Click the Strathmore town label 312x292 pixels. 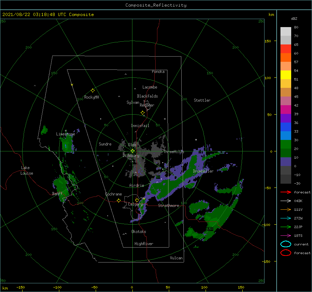point(168,206)
